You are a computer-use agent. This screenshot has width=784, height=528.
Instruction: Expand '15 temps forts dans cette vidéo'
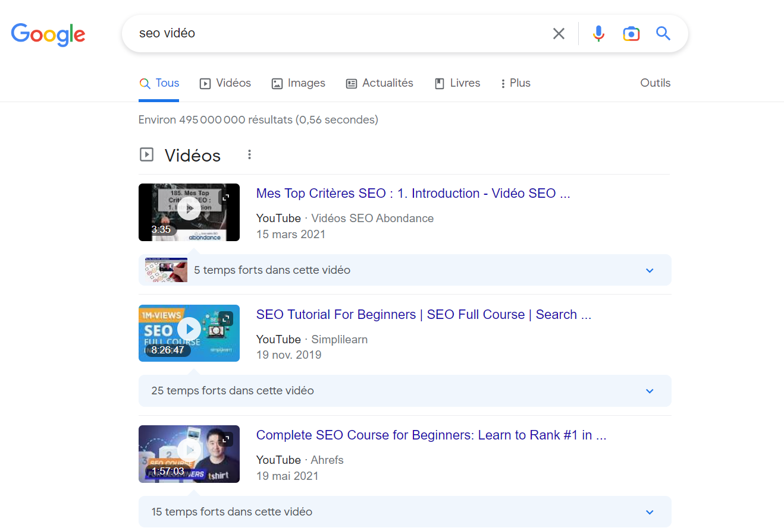[x=405, y=512]
